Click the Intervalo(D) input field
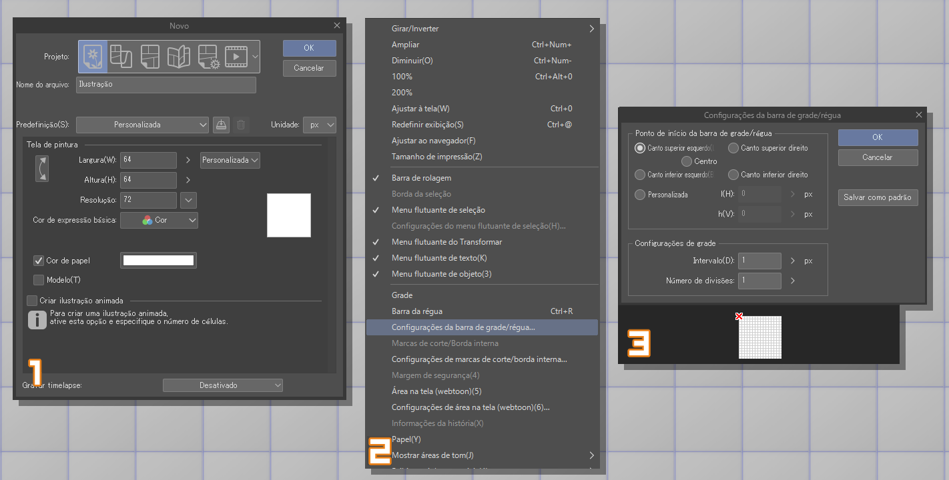 pos(759,261)
